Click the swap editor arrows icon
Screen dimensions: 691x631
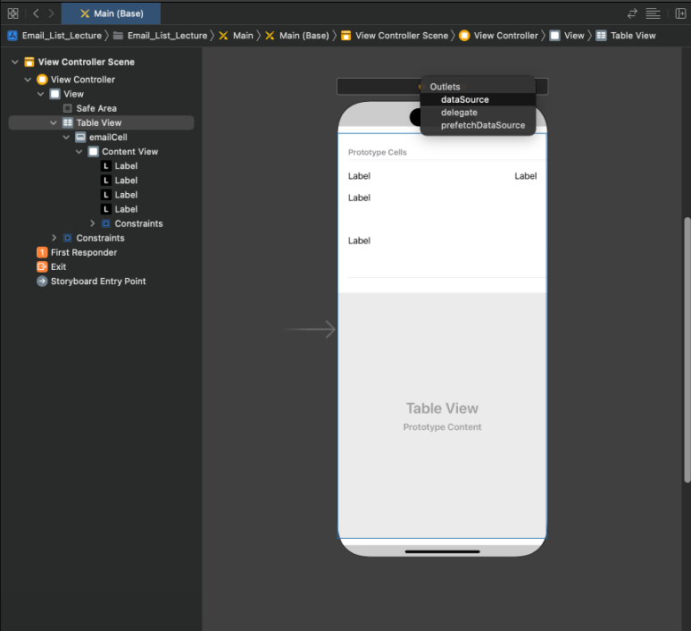point(632,13)
